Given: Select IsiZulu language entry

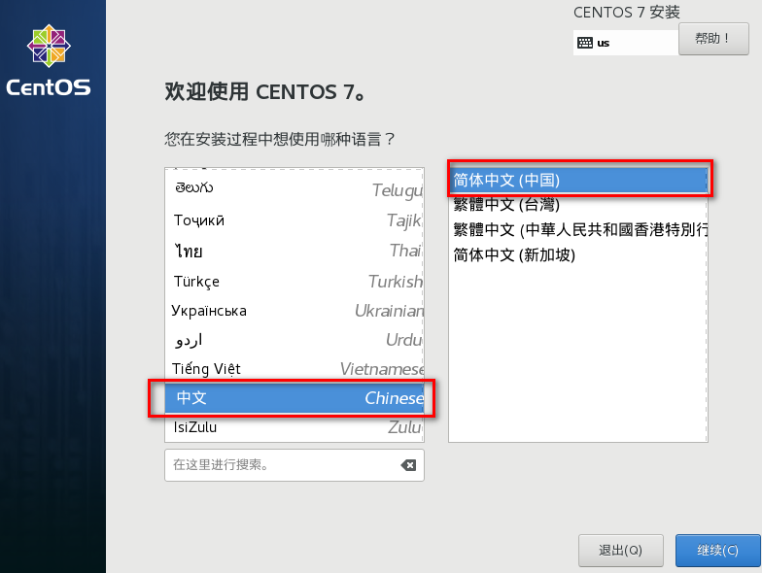Looking at the screenshot, I should coord(294,427).
